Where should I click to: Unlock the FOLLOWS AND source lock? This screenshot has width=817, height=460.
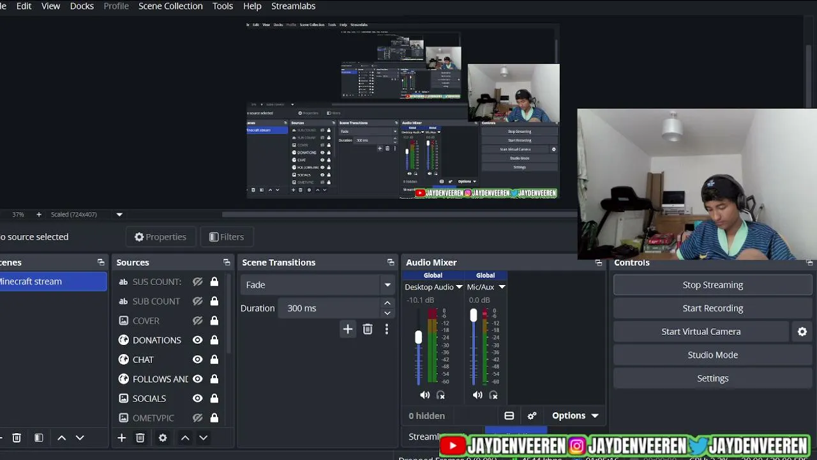[214, 379]
